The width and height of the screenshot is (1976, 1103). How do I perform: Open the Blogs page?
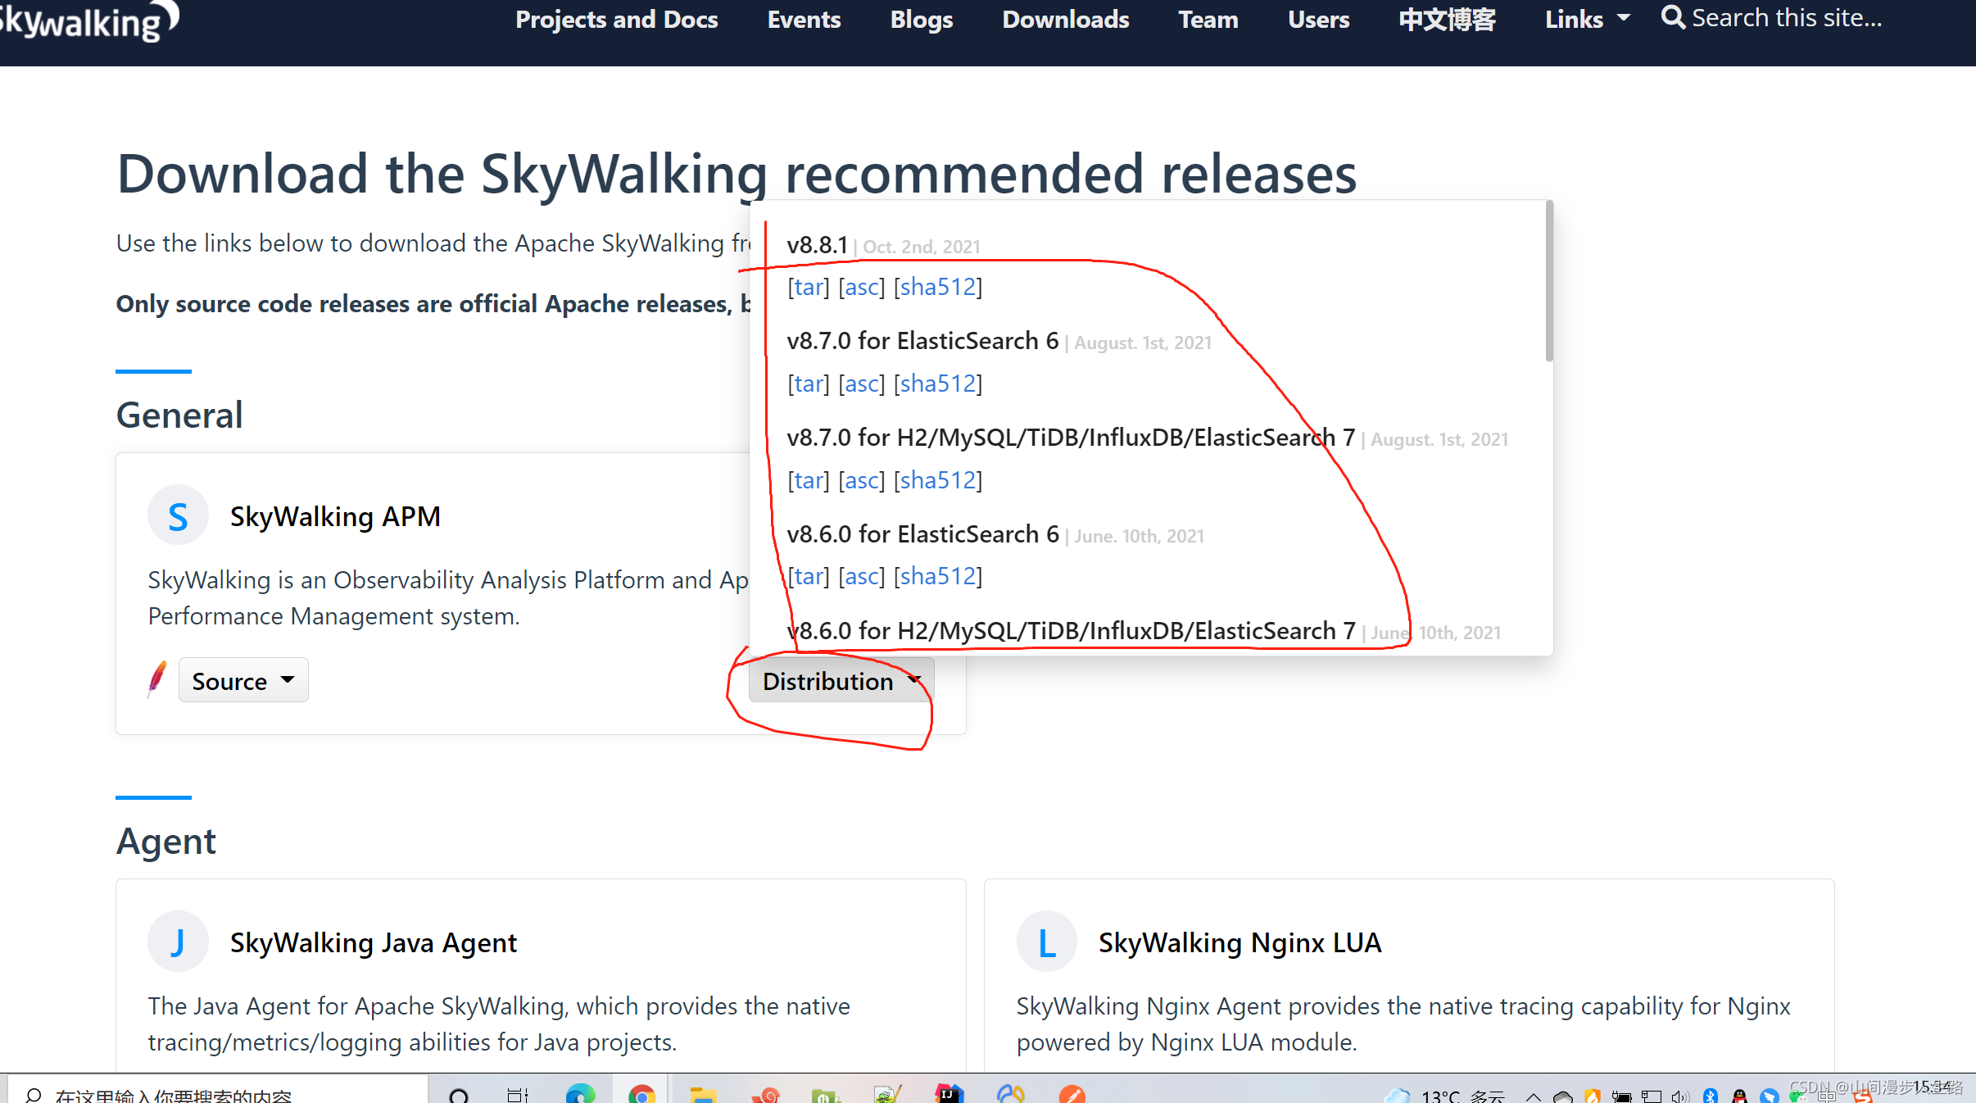tap(922, 19)
